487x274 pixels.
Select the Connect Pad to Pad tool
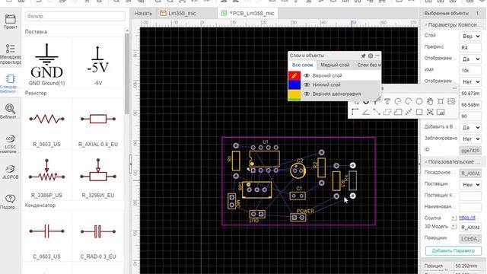(377, 112)
